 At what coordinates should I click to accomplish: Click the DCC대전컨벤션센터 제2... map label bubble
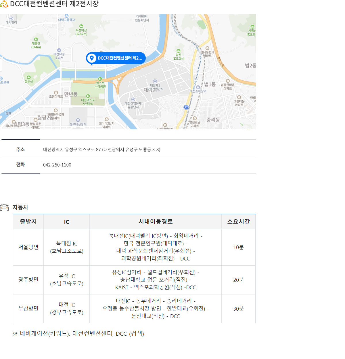116,58
